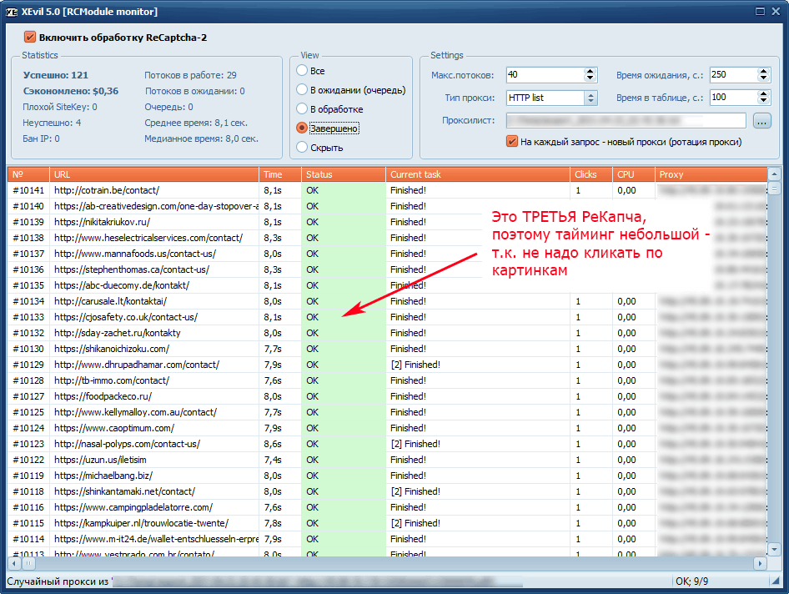This screenshot has height=594, width=789.
Task: Click the vertical scrollbar thumb
Action: [x=774, y=189]
